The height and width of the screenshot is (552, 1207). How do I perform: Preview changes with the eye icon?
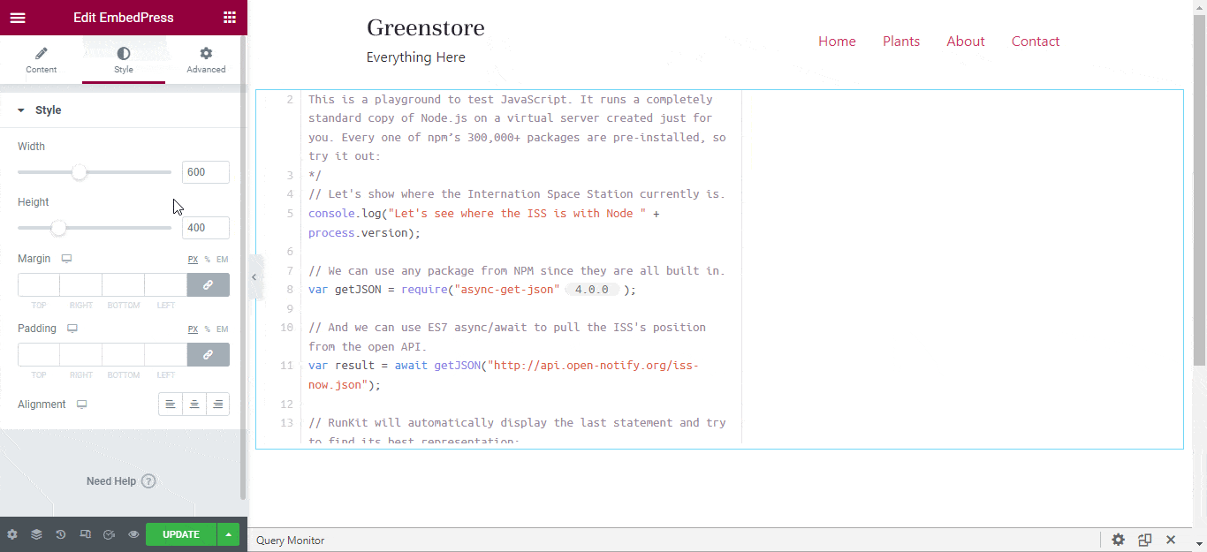pyautogui.click(x=133, y=534)
